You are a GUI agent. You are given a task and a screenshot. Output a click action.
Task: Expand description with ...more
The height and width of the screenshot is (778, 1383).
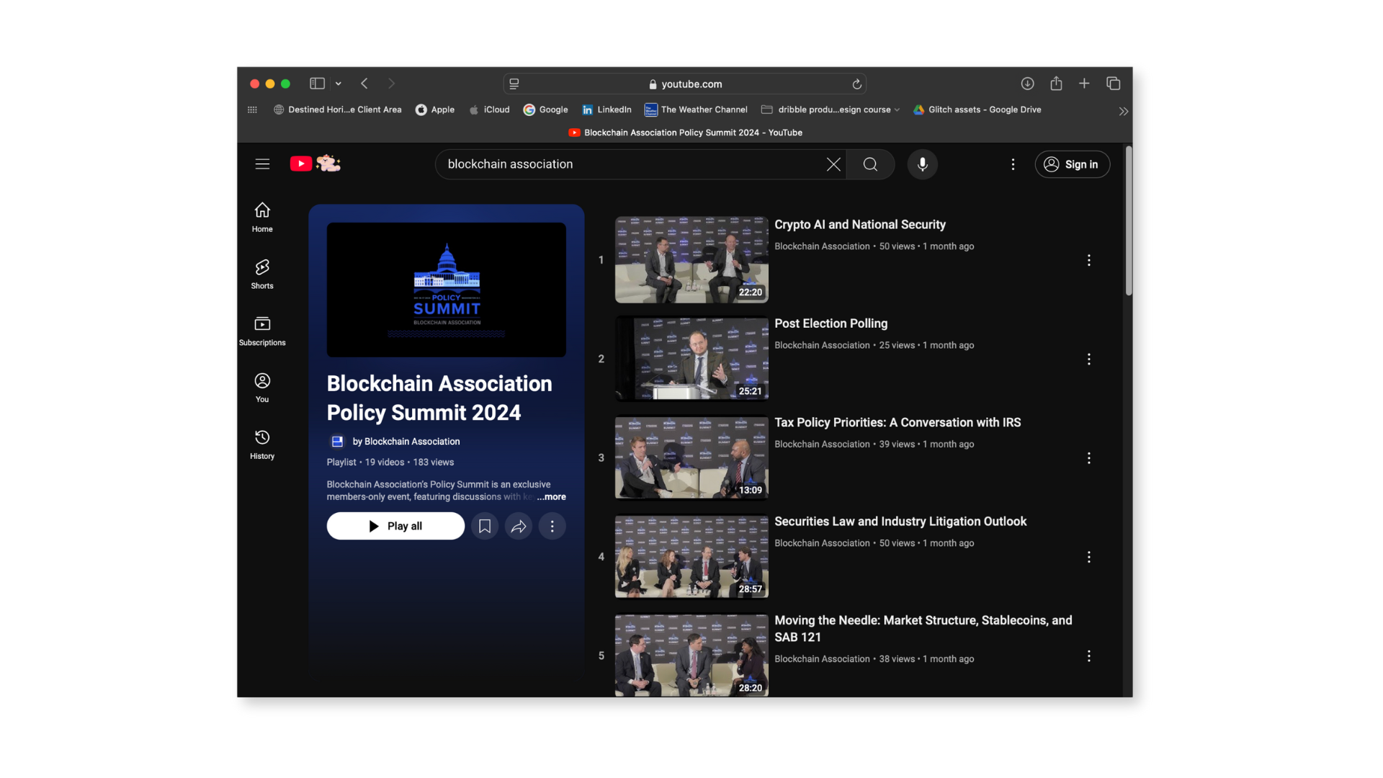(x=551, y=497)
